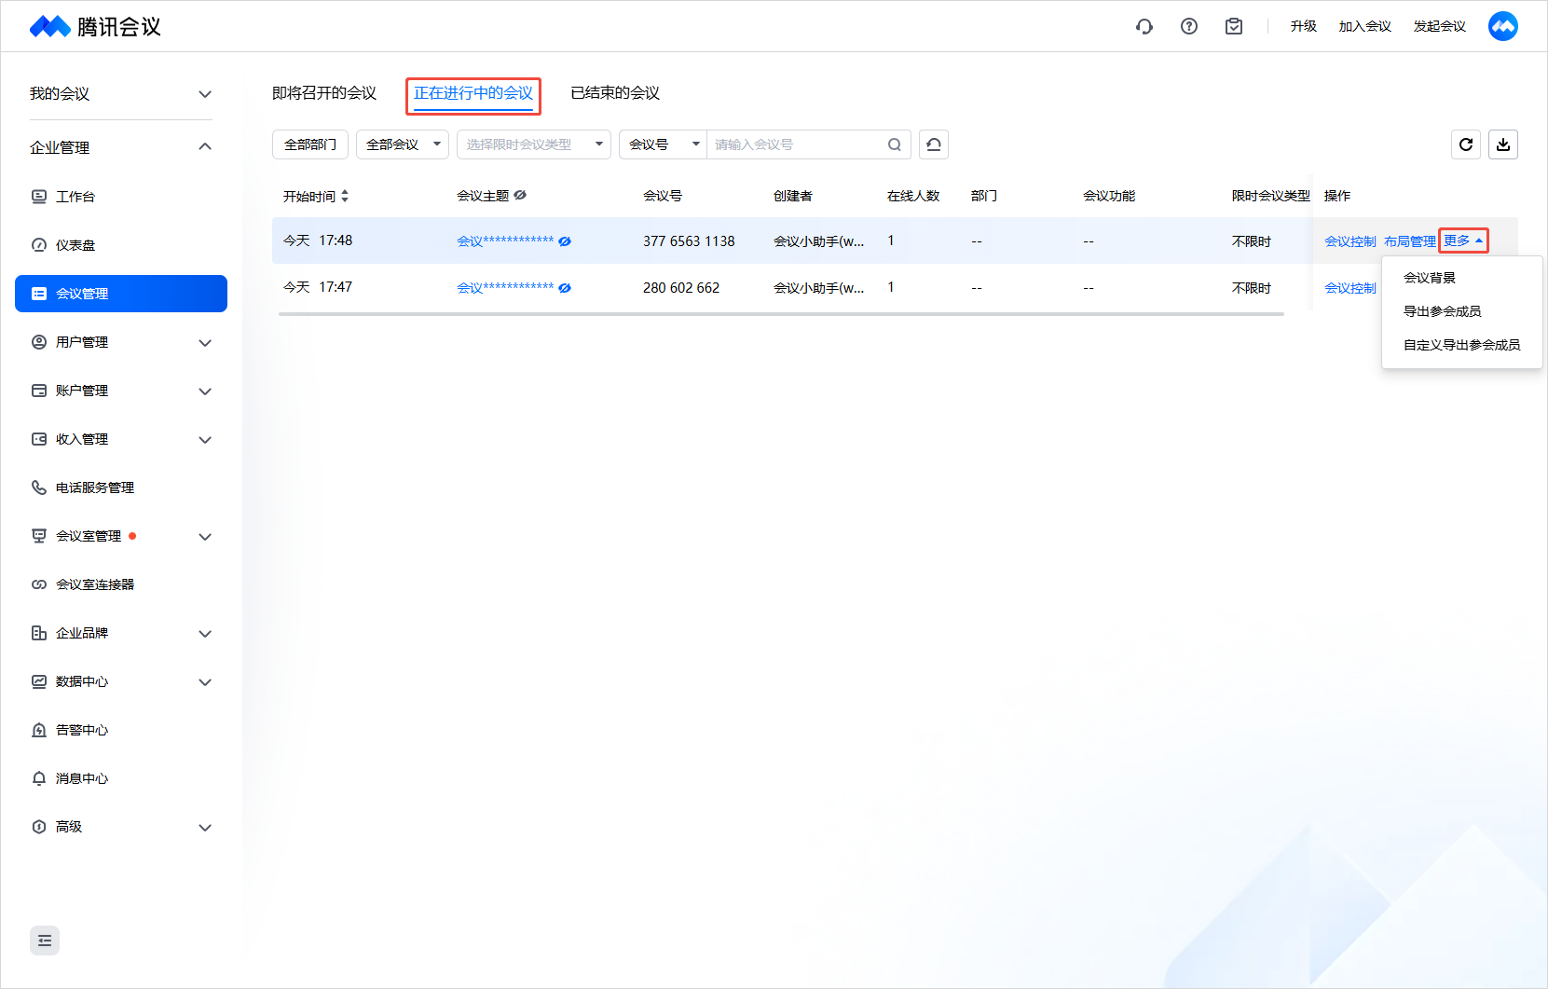Open the task checklist icon in header
Image resolution: width=1548 pixels, height=989 pixels.
(x=1234, y=26)
